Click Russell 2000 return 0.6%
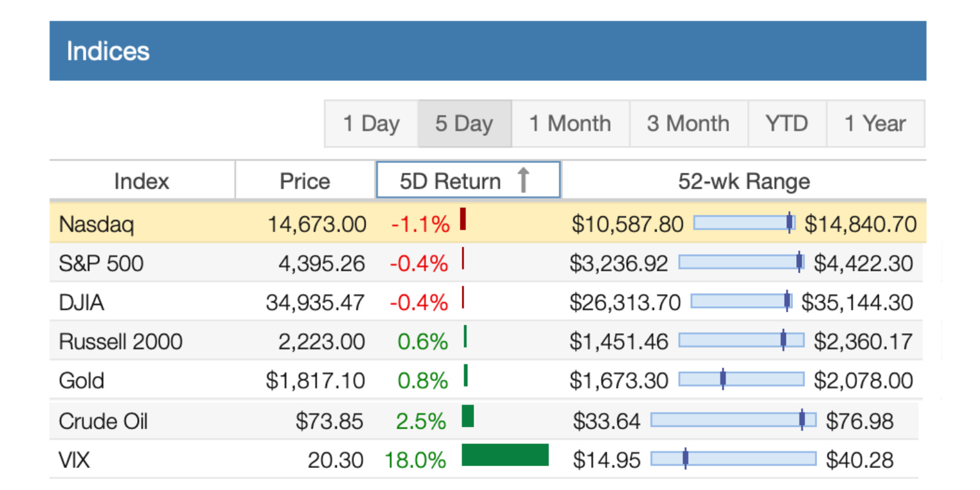980x490 pixels. (x=423, y=341)
